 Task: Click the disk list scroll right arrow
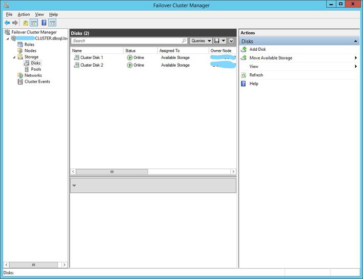[x=233, y=172]
